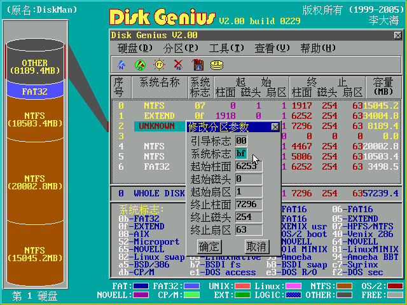407x305 pixels.
Task: Click the db-CP/M flag entry
Action: 136,272
